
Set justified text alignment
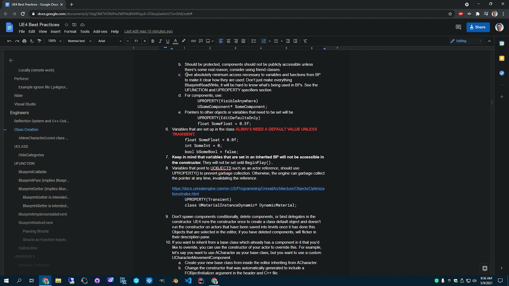coord(243,41)
